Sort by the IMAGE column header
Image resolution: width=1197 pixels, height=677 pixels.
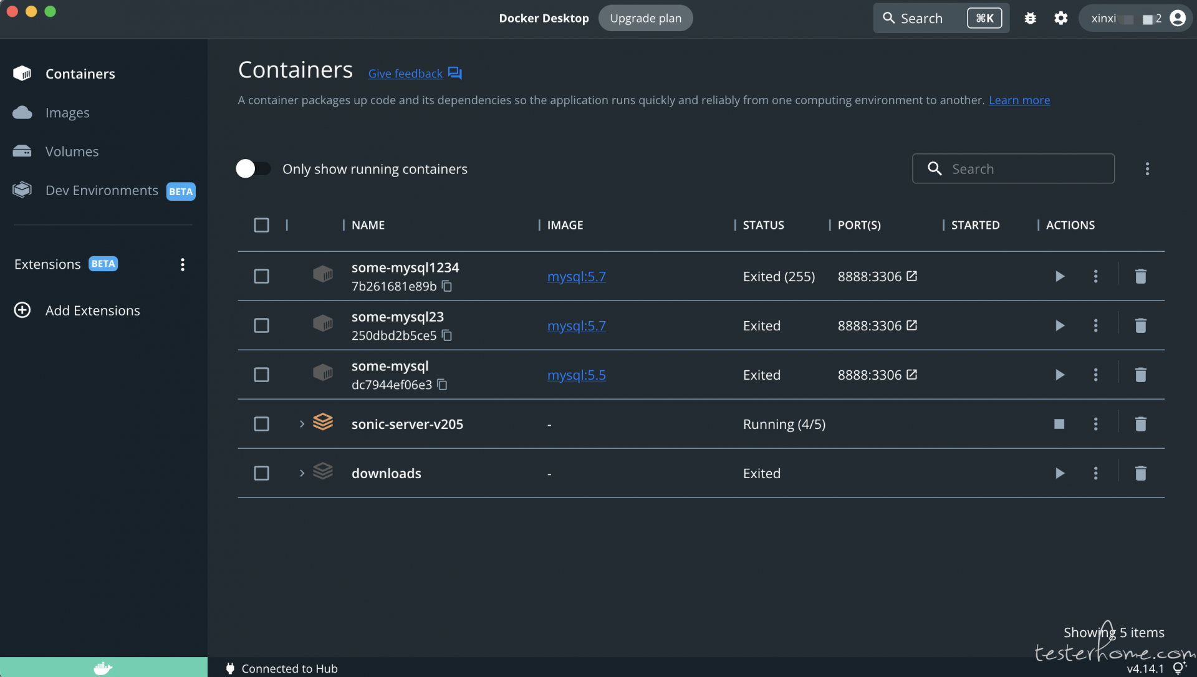coord(565,225)
